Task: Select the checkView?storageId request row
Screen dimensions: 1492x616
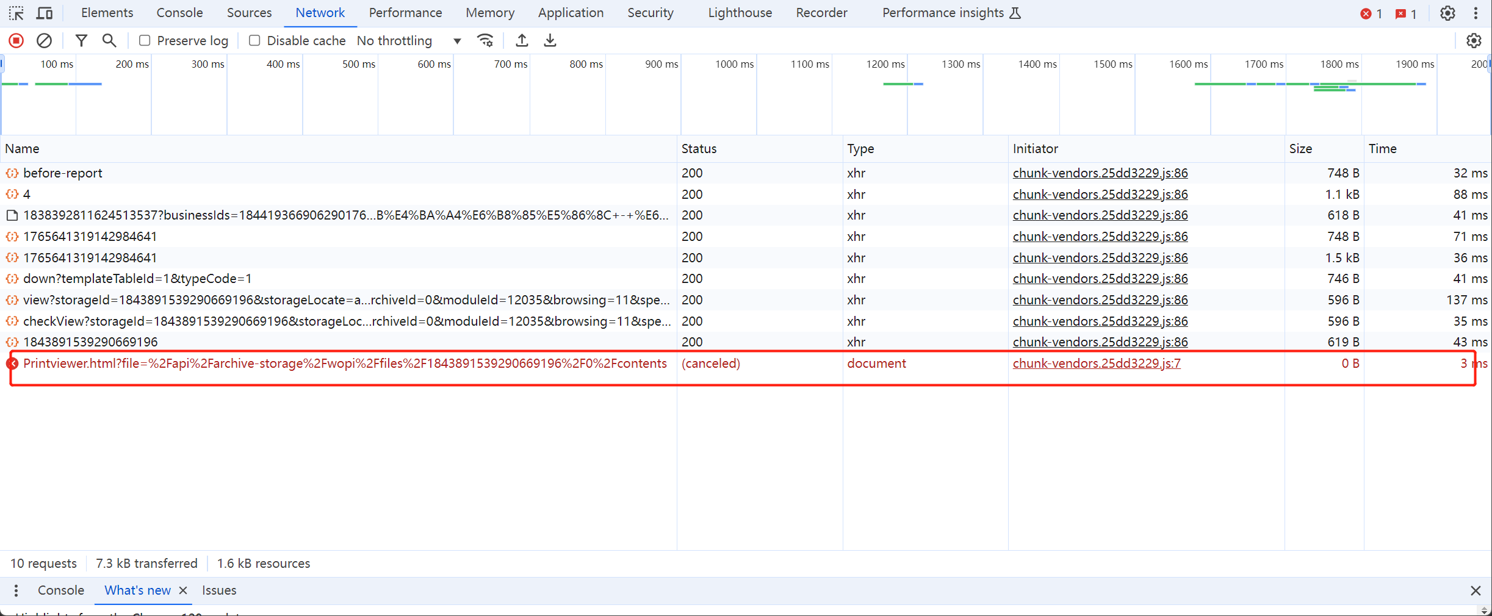Action: (x=746, y=321)
